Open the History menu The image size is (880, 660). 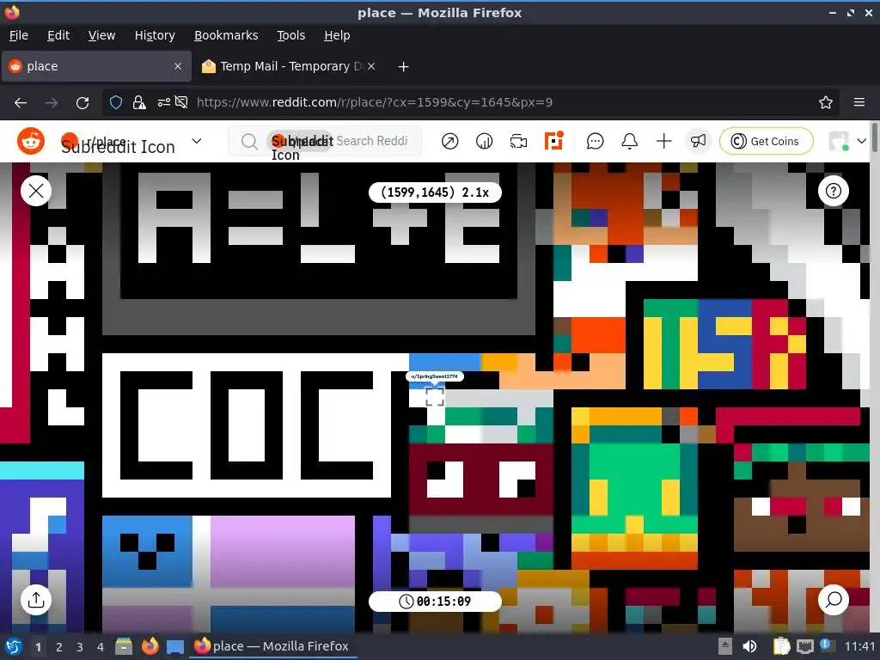[x=155, y=35]
